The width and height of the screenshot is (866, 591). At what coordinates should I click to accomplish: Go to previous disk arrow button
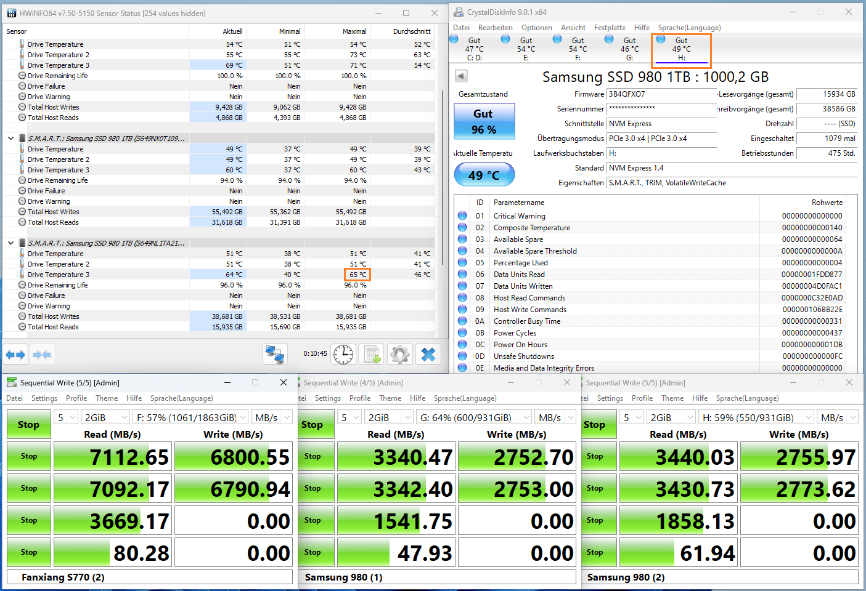461,76
